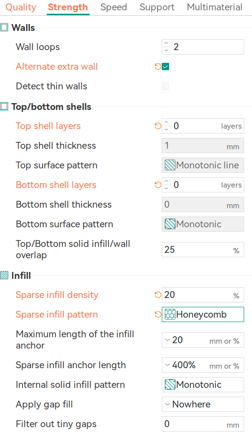252x433 pixels.
Task: Click the Sparse infill density input field
Action: pyautogui.click(x=202, y=295)
